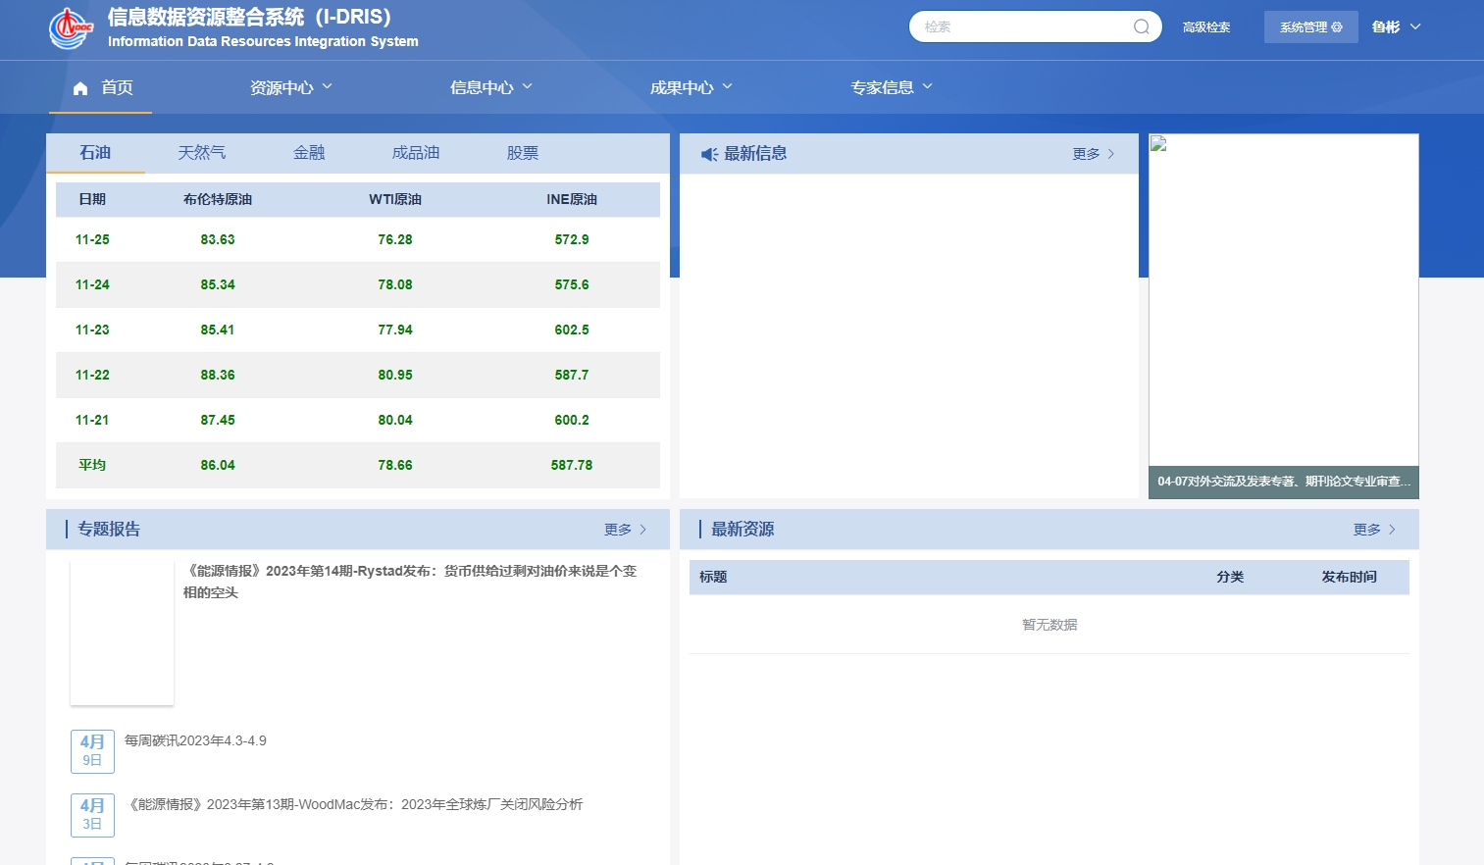Click banner caption 04-07对外交流及发表专著

1283,482
